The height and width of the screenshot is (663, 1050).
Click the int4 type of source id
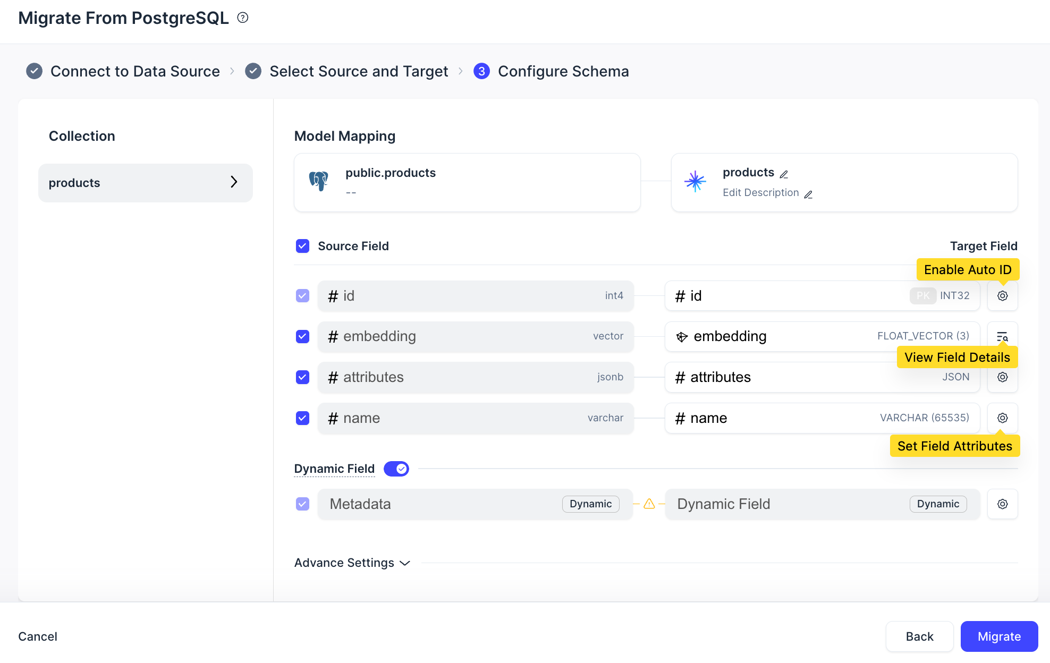pos(614,296)
